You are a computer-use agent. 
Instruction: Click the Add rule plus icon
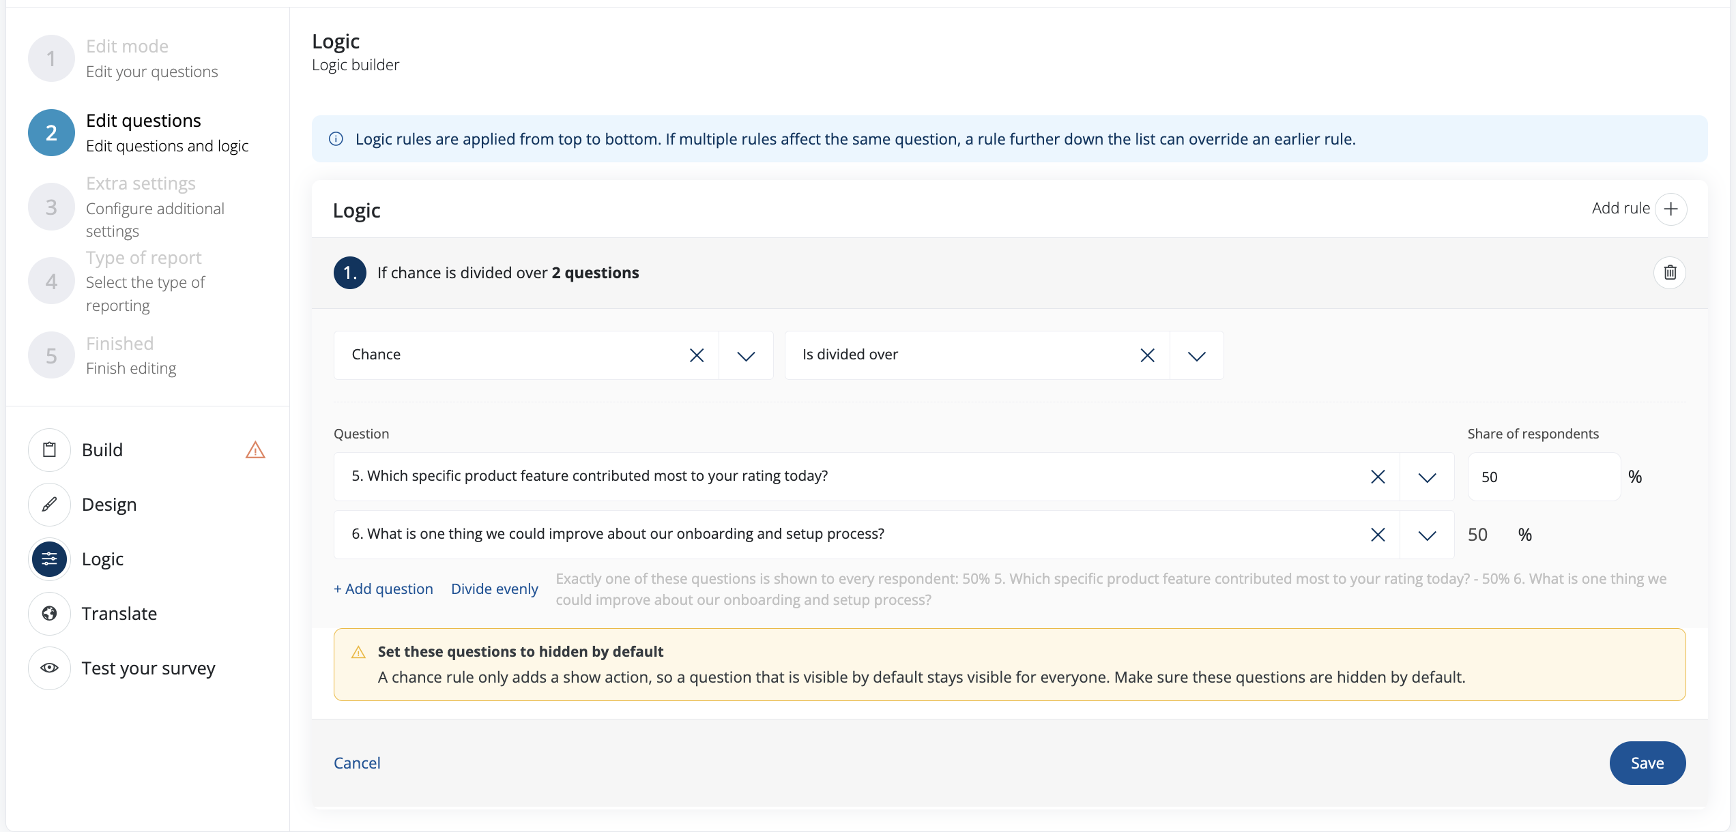(1670, 209)
